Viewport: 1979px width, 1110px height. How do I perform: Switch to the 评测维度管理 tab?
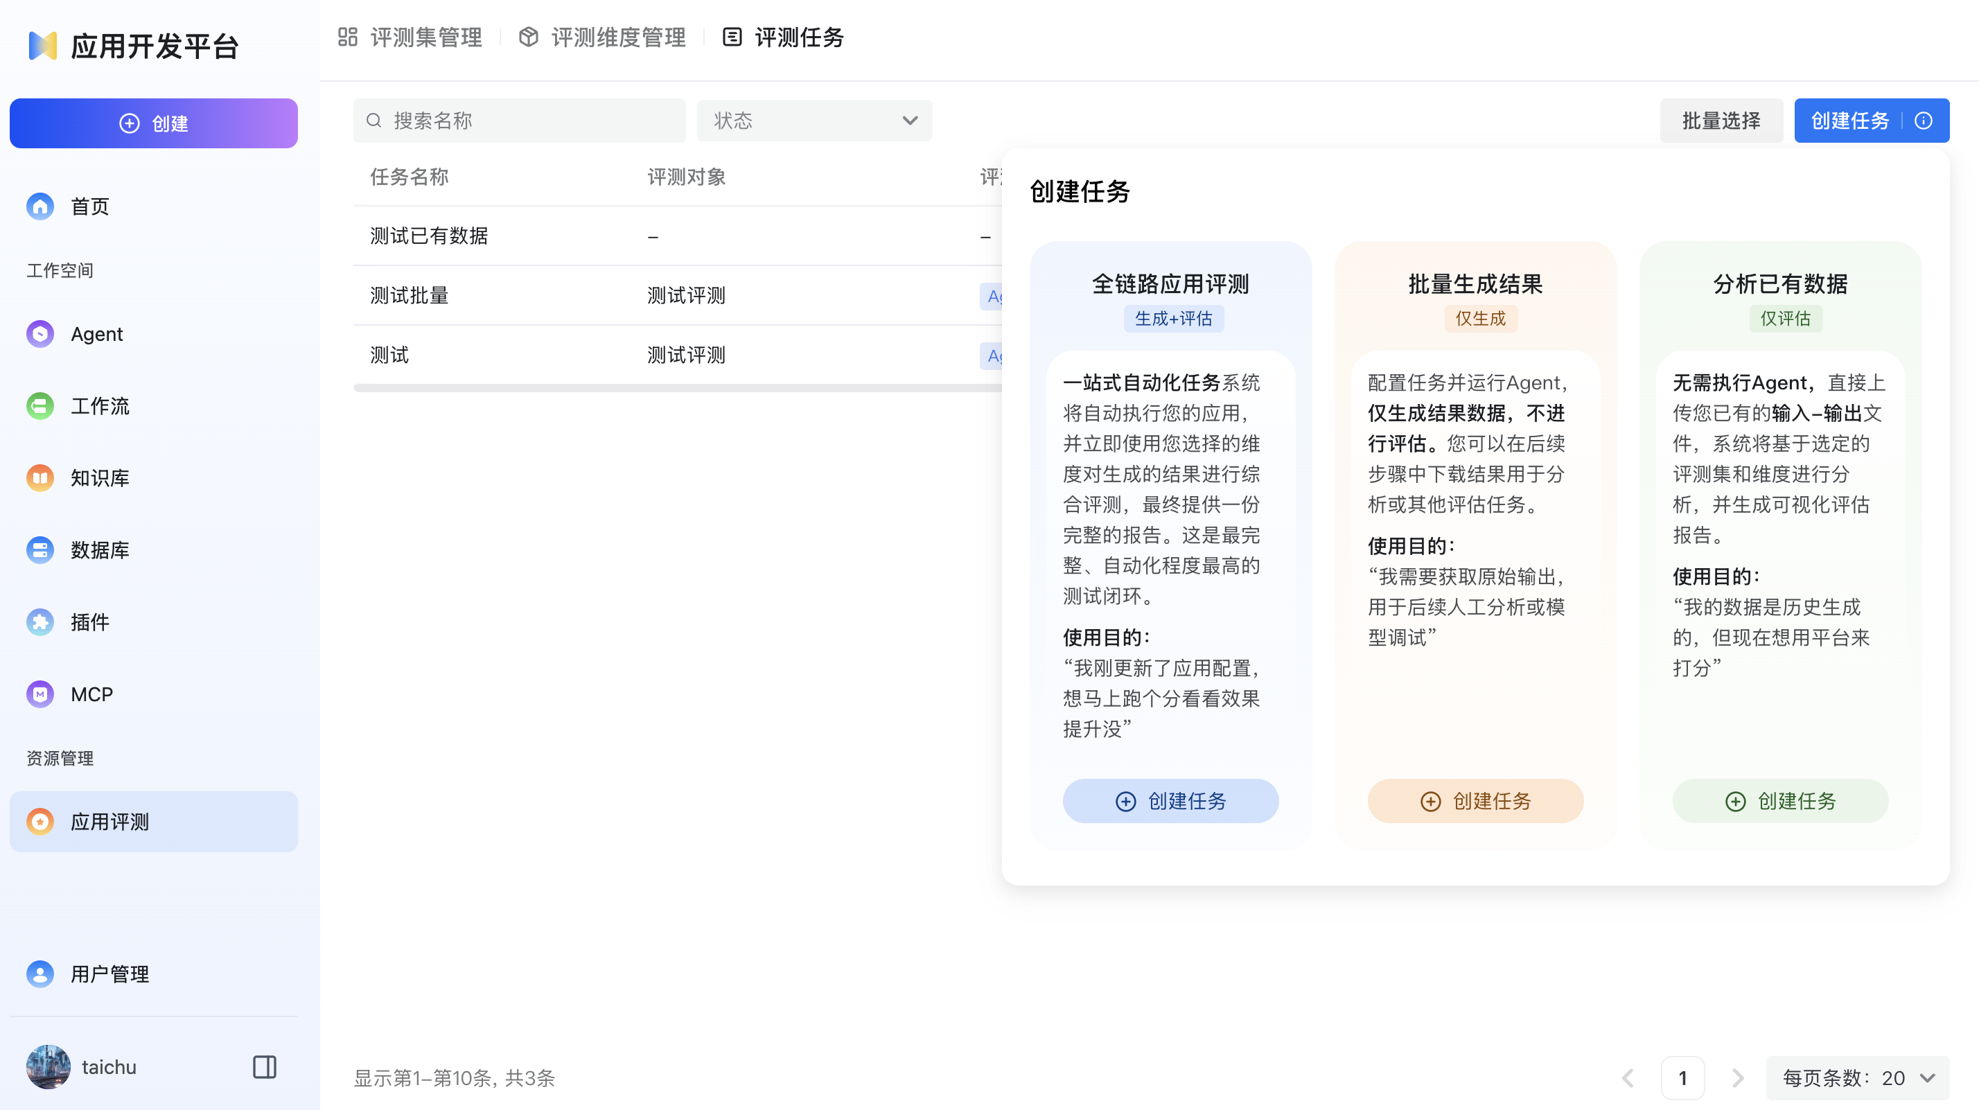(x=618, y=37)
